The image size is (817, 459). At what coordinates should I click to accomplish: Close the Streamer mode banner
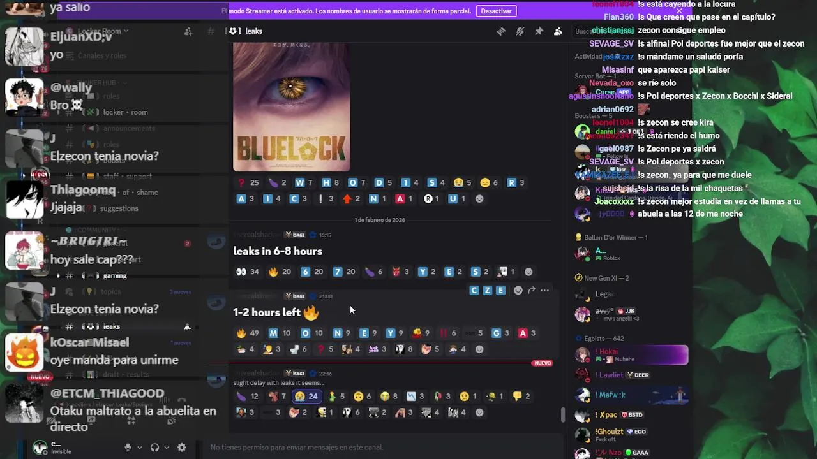click(x=679, y=11)
